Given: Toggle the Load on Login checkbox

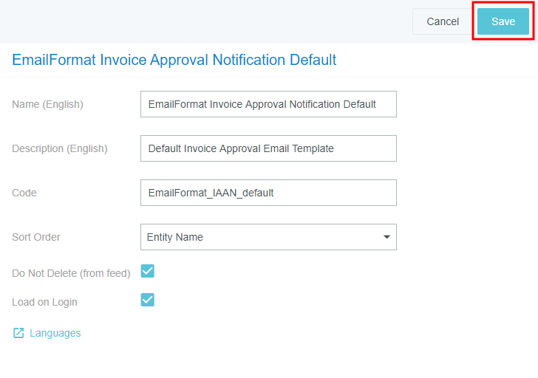Looking at the screenshot, I should 148,300.
